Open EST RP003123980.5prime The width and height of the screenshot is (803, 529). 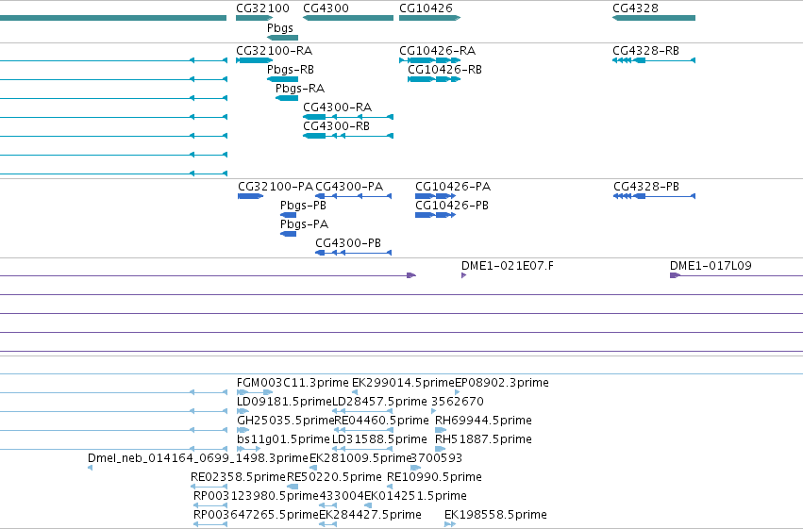256,496
